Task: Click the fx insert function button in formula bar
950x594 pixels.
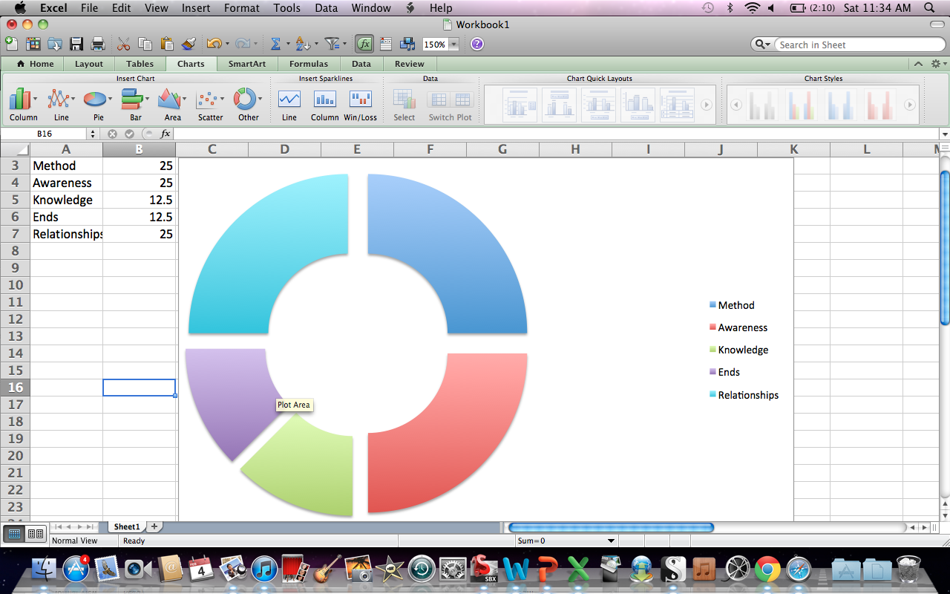Action: click(x=166, y=134)
